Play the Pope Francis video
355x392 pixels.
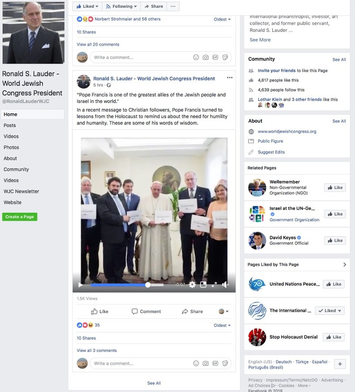click(x=81, y=284)
